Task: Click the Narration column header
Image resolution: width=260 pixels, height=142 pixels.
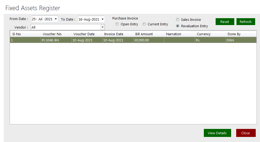Action: (179, 34)
